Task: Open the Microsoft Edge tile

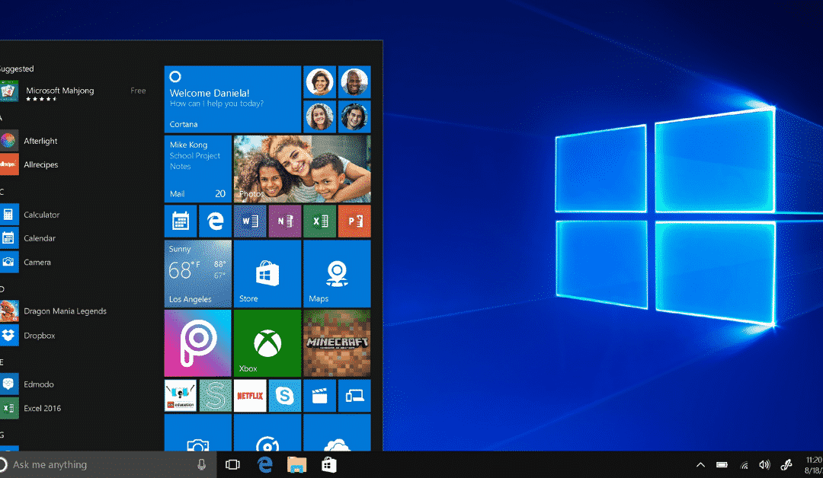Action: click(x=215, y=221)
